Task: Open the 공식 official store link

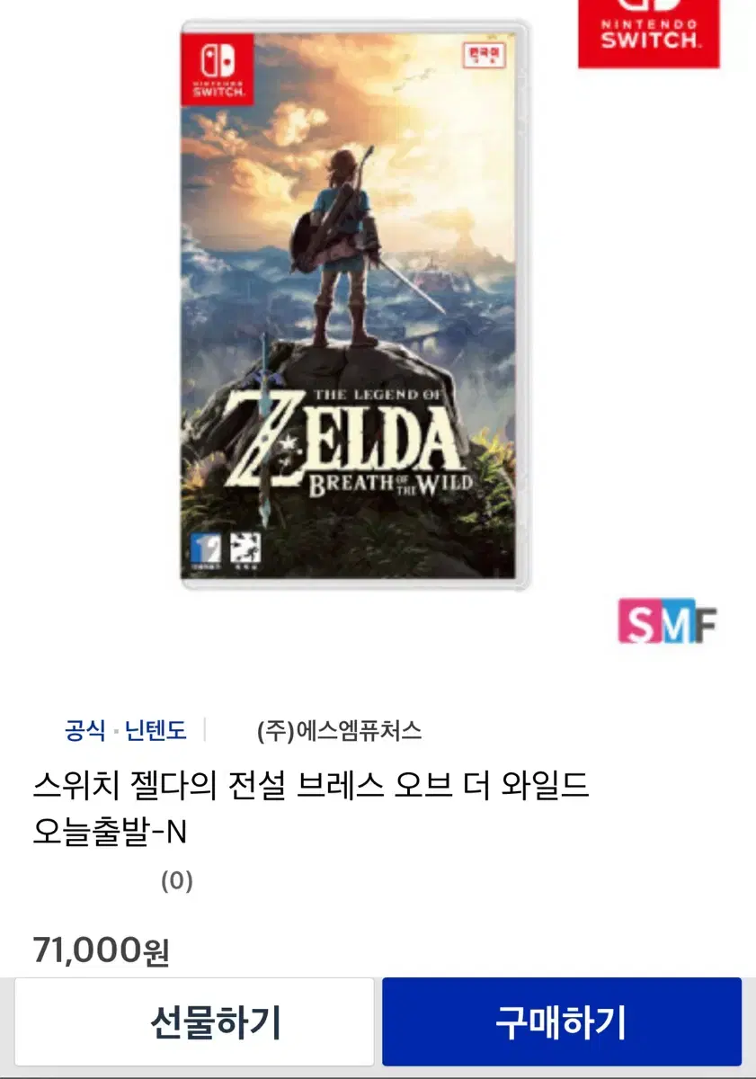Action: pyautogui.click(x=84, y=730)
